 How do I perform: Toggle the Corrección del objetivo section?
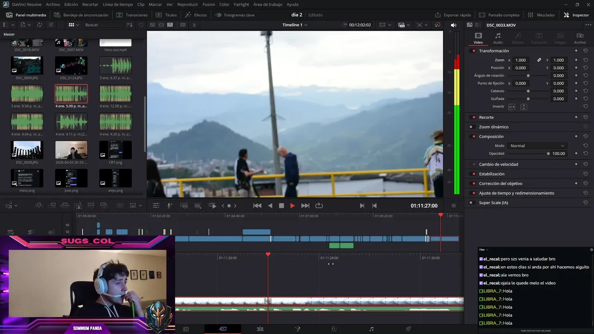(x=473, y=183)
